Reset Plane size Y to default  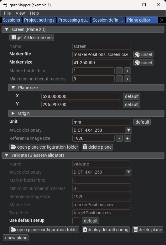click(x=132, y=105)
